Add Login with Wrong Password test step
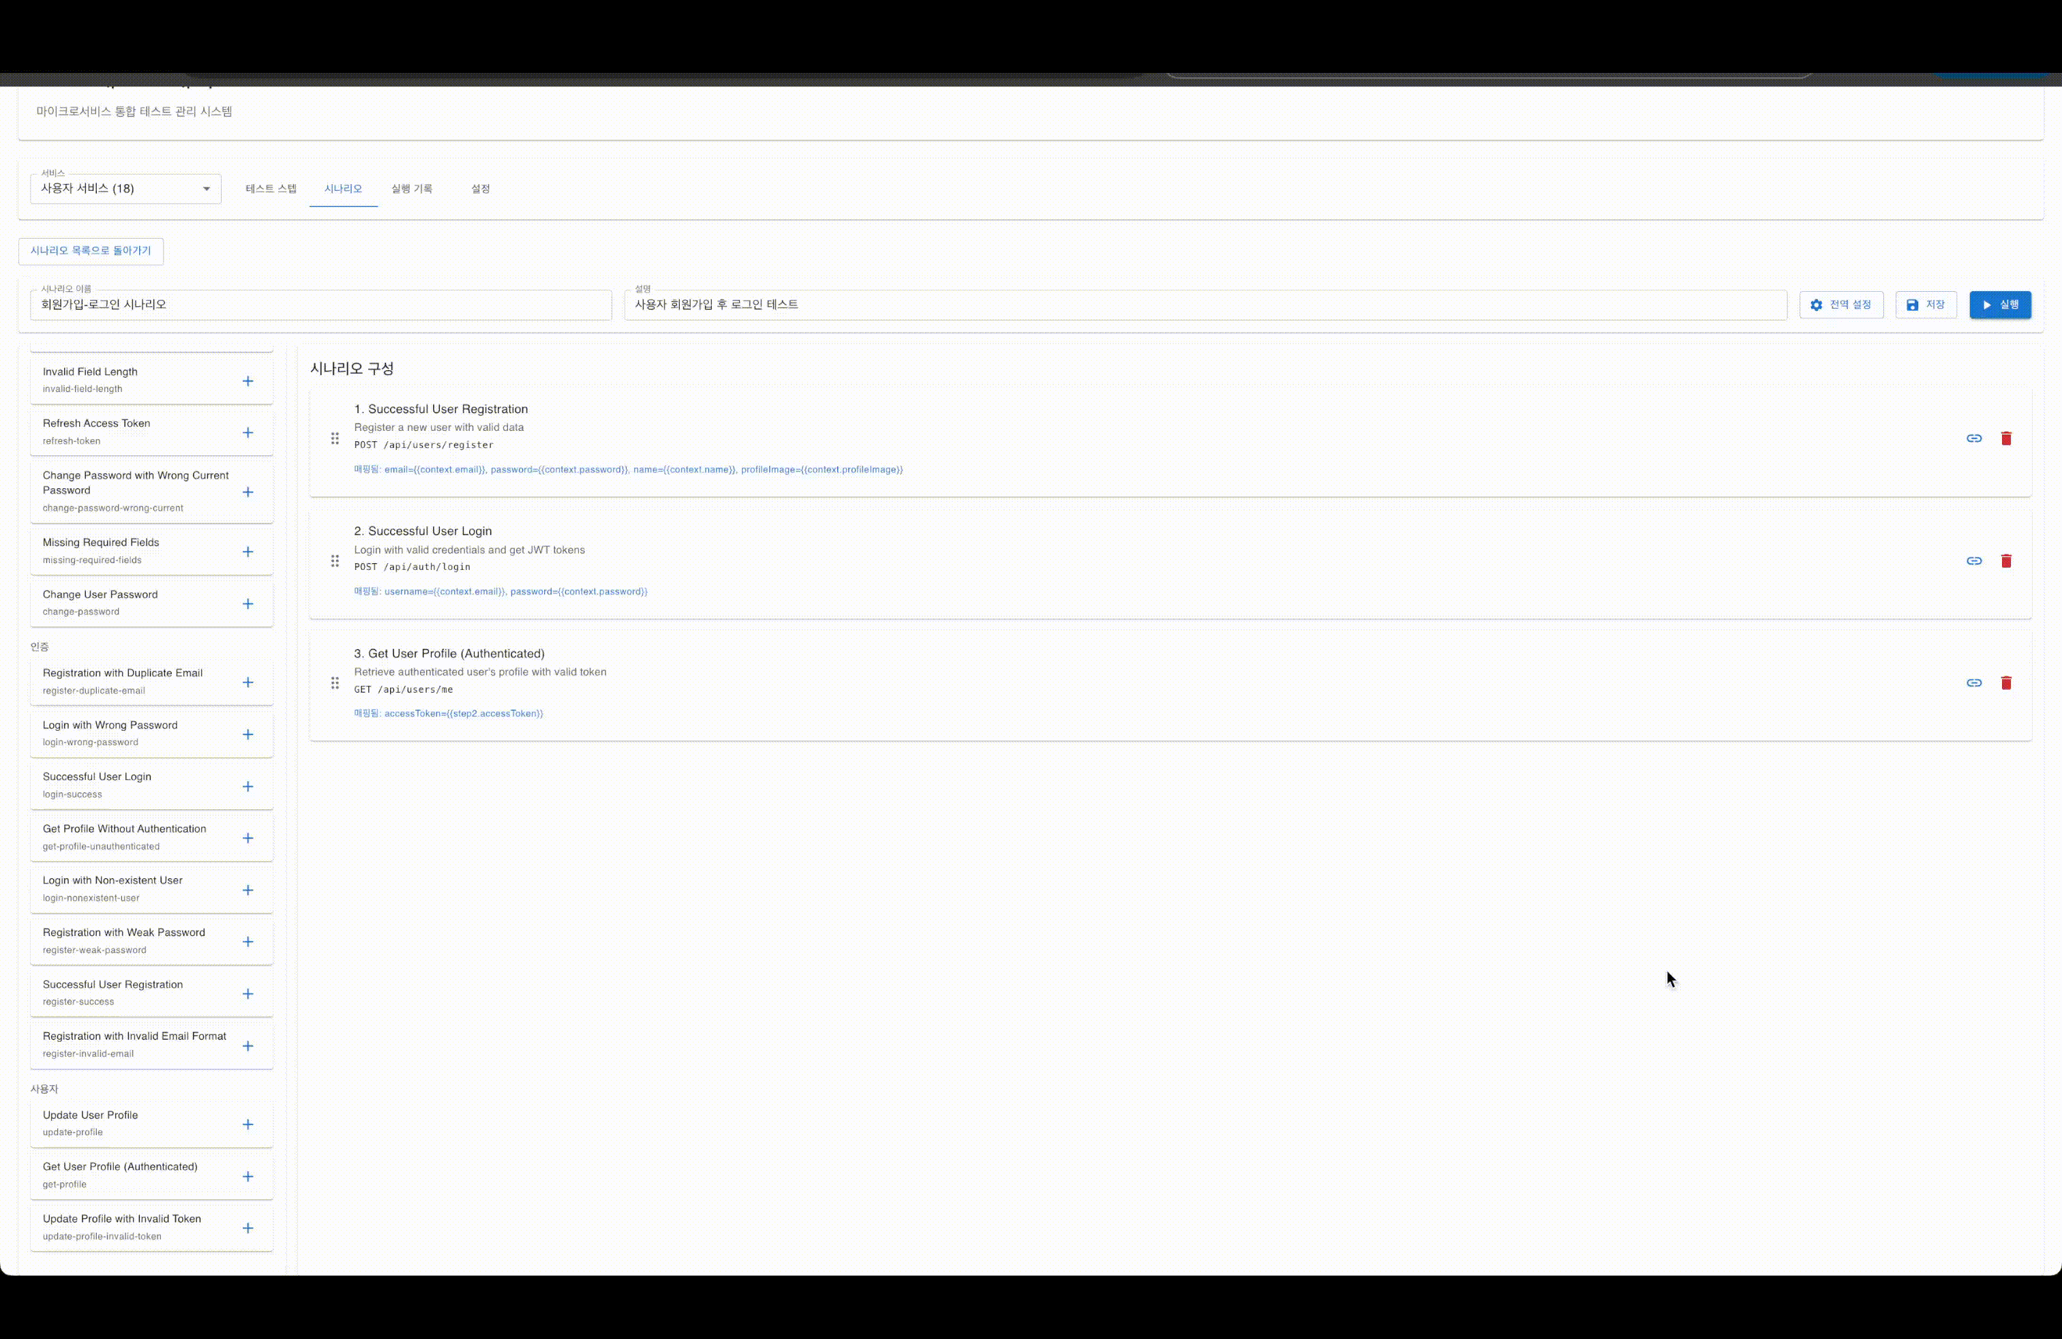 click(248, 734)
